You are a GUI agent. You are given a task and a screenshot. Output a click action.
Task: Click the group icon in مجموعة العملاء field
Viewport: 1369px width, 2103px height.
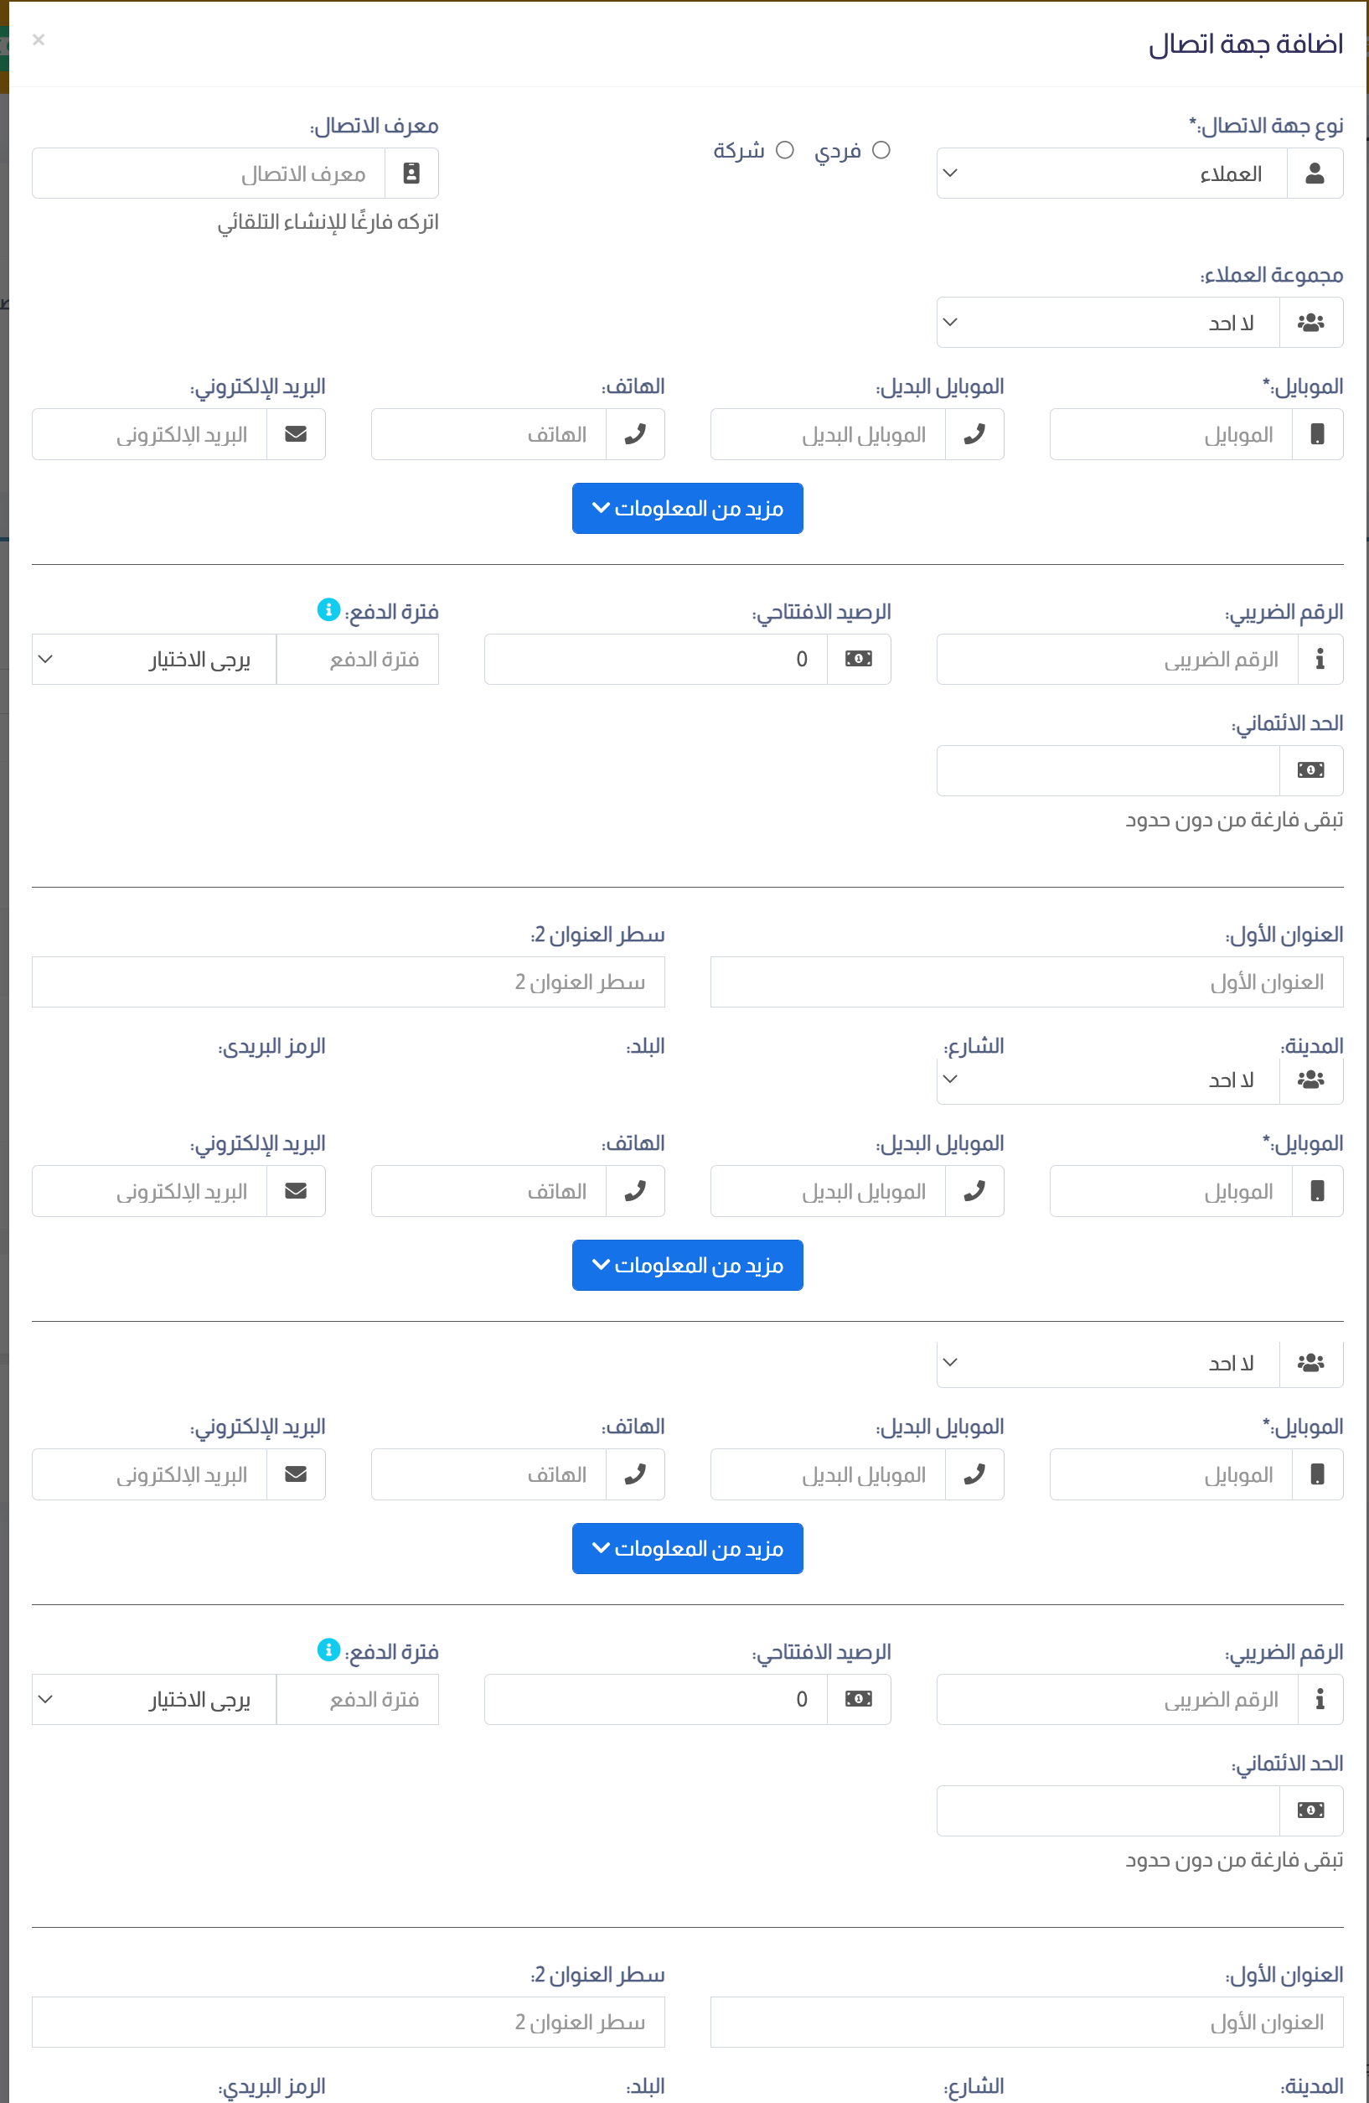click(x=1310, y=323)
